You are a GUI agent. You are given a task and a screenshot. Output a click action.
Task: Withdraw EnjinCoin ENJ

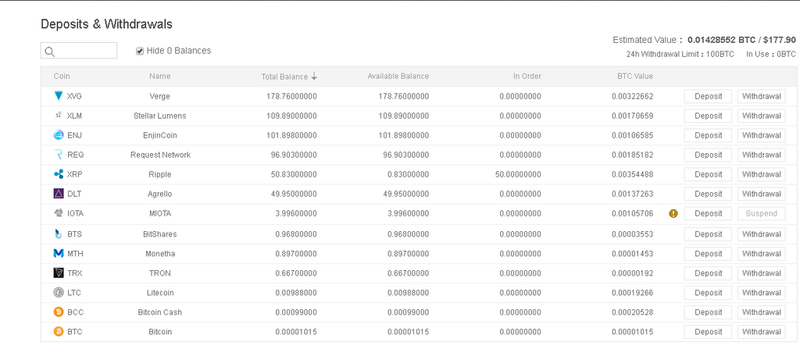coord(761,135)
